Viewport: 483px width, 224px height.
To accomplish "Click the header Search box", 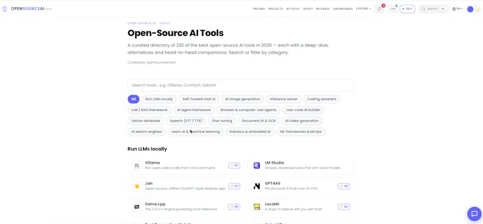I will pyautogui.click(x=433, y=9).
